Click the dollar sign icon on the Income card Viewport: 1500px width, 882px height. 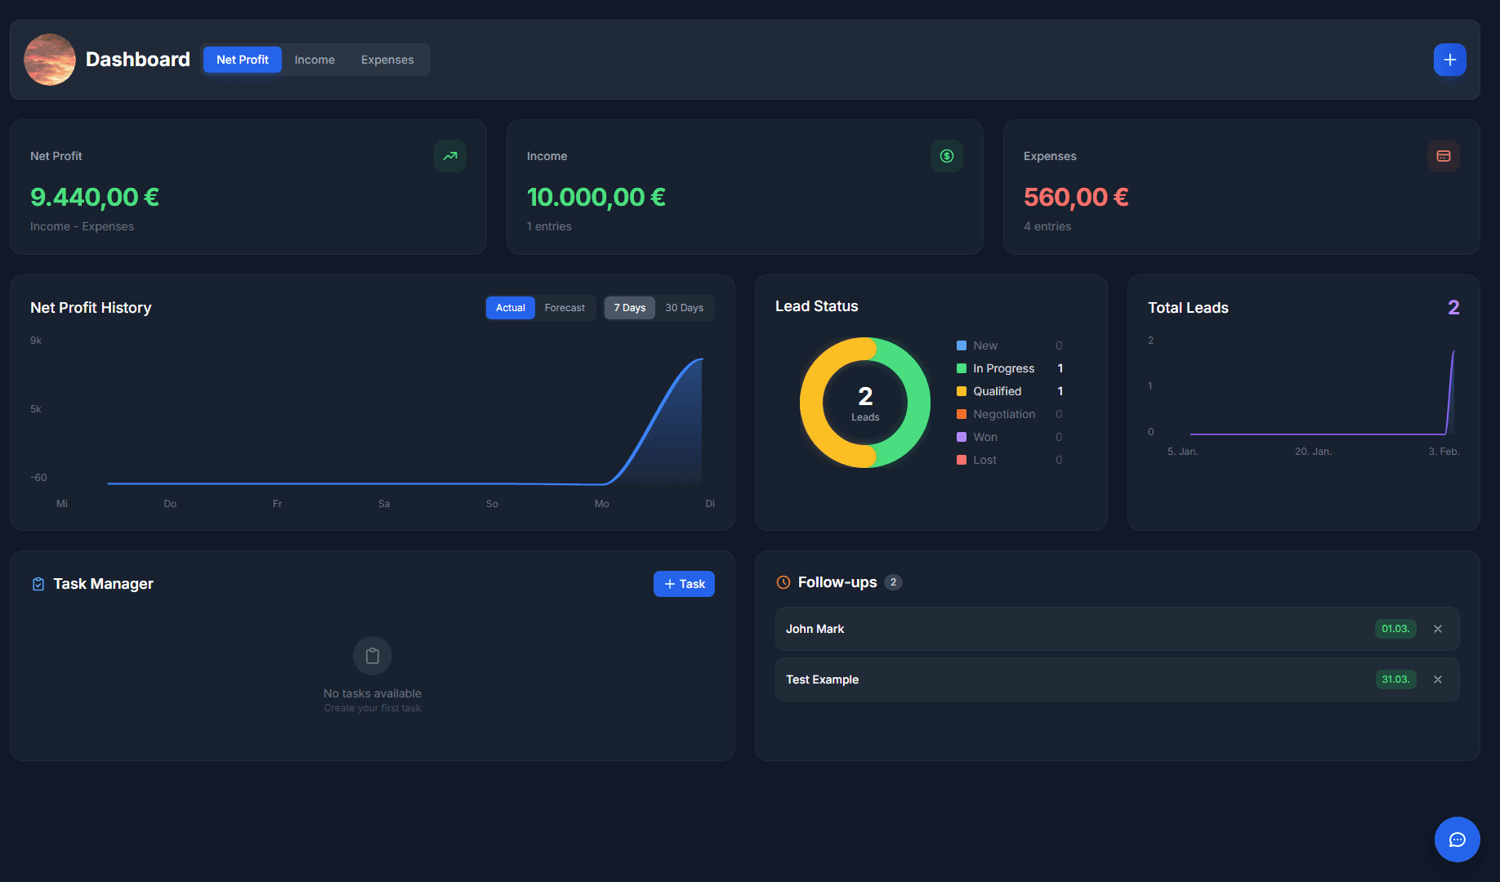pyautogui.click(x=947, y=156)
